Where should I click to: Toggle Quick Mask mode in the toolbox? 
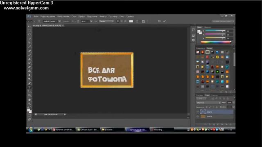(x=29, y=115)
